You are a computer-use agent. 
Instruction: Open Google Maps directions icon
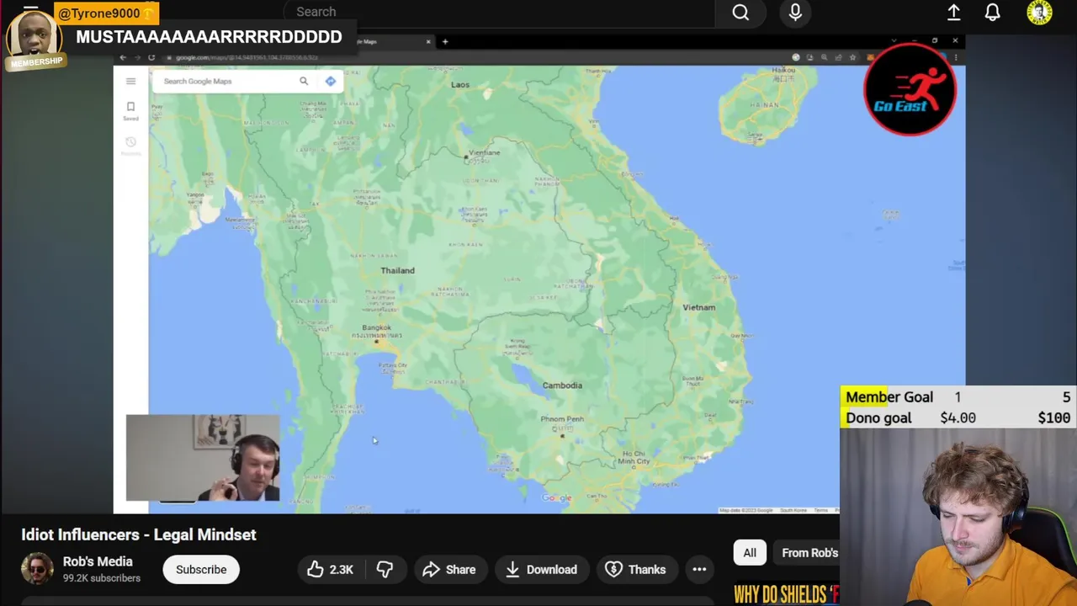331,81
